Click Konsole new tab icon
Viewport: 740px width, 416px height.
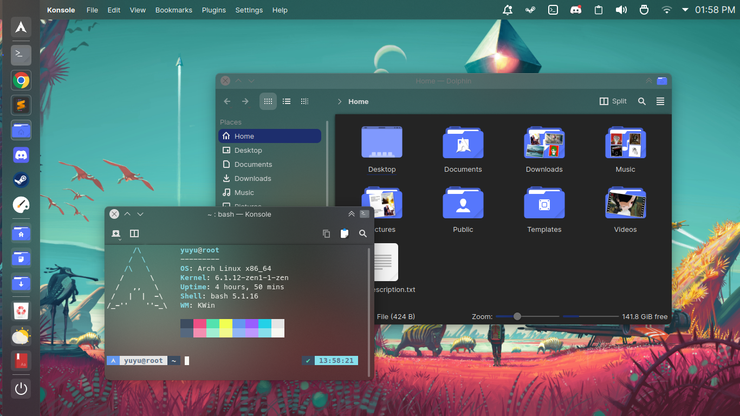point(116,233)
